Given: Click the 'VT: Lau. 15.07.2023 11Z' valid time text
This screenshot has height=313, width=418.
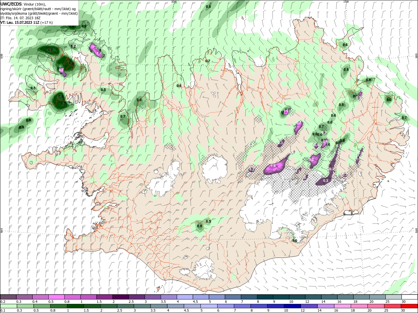Looking at the screenshot, I should [x=20, y=22].
